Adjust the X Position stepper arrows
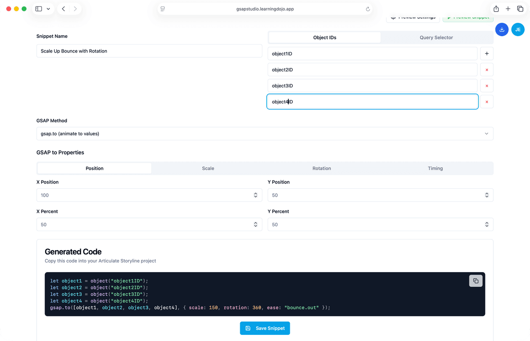 [x=255, y=195]
